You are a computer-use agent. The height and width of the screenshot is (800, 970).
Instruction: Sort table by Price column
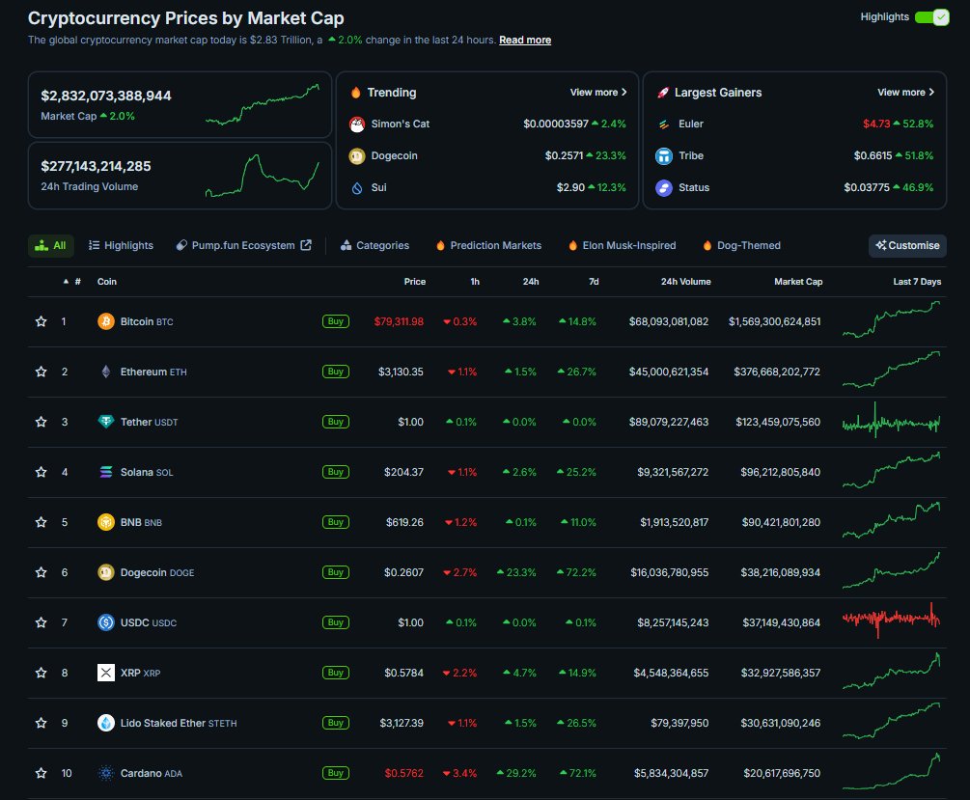[414, 282]
